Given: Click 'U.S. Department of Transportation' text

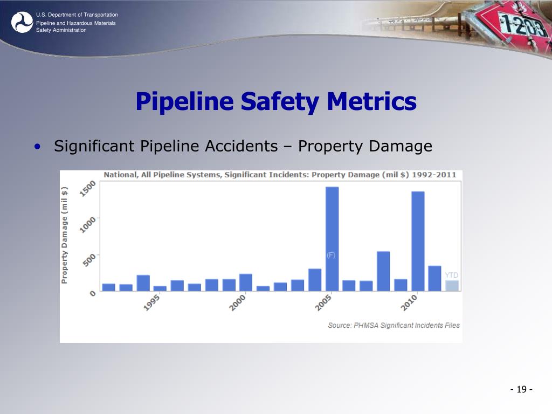Looking at the screenshot, I should (x=77, y=15).
